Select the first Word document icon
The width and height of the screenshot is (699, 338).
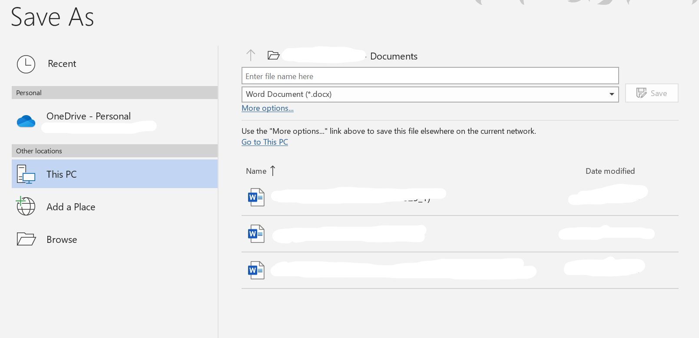pos(256,197)
